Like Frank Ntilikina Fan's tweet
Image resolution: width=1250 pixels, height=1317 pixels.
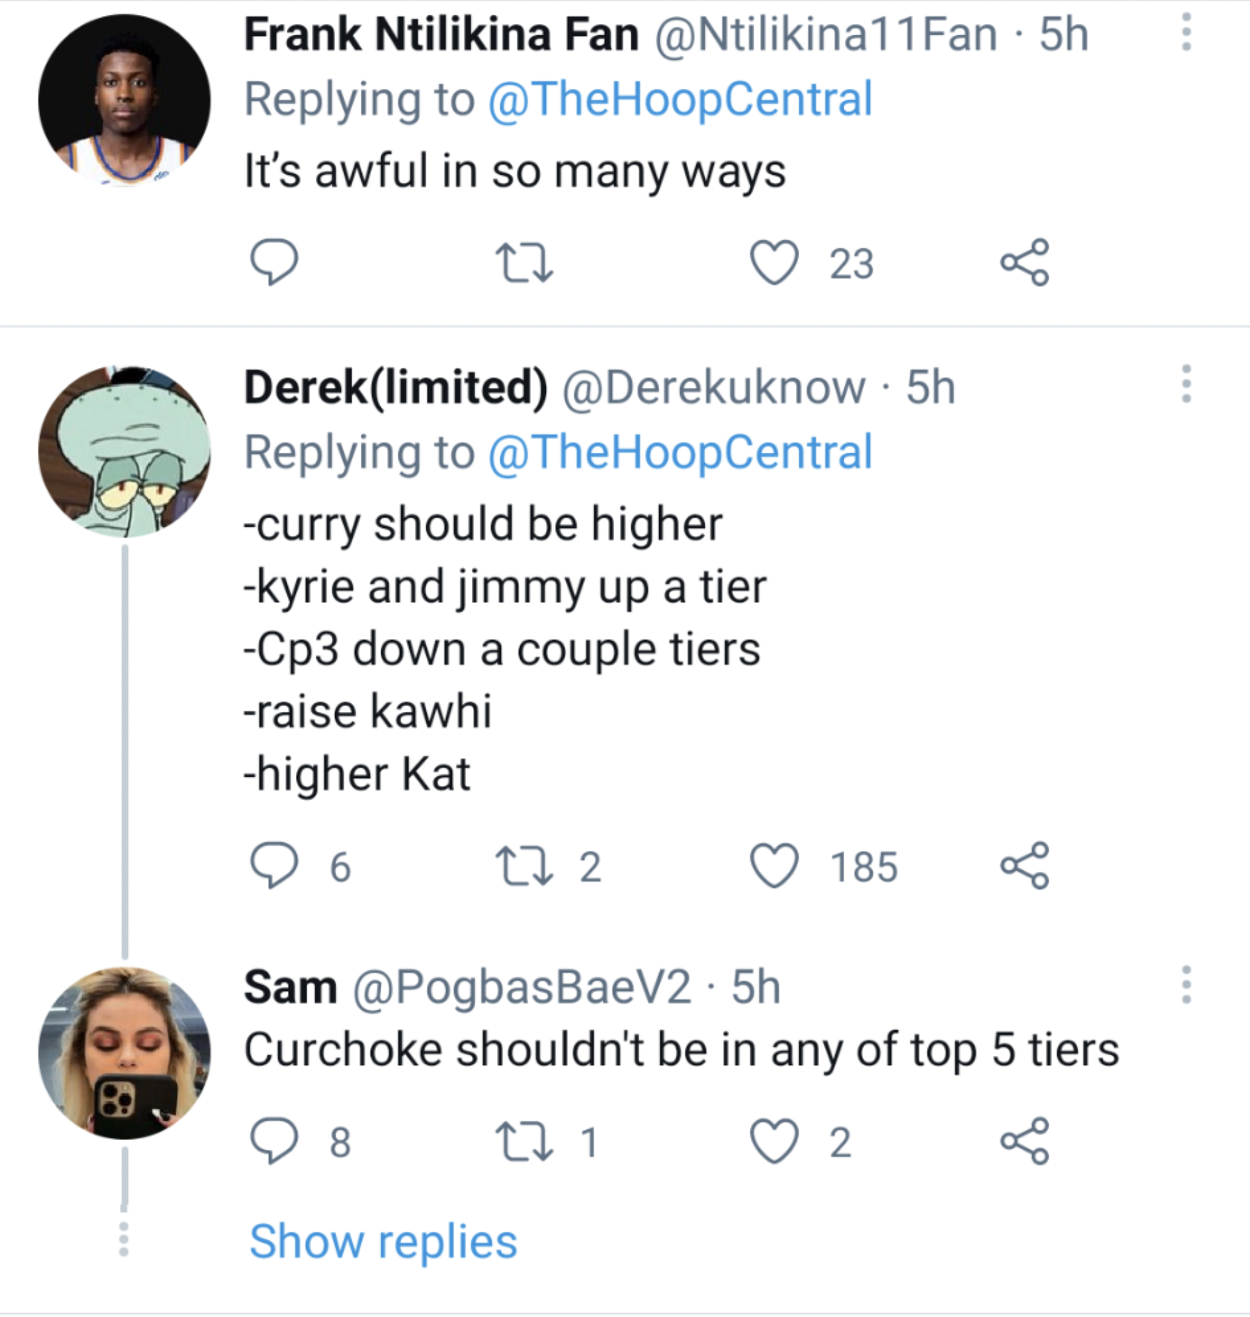tap(774, 262)
